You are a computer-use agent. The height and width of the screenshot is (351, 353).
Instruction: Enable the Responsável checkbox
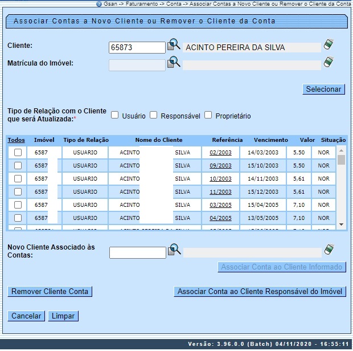click(153, 115)
